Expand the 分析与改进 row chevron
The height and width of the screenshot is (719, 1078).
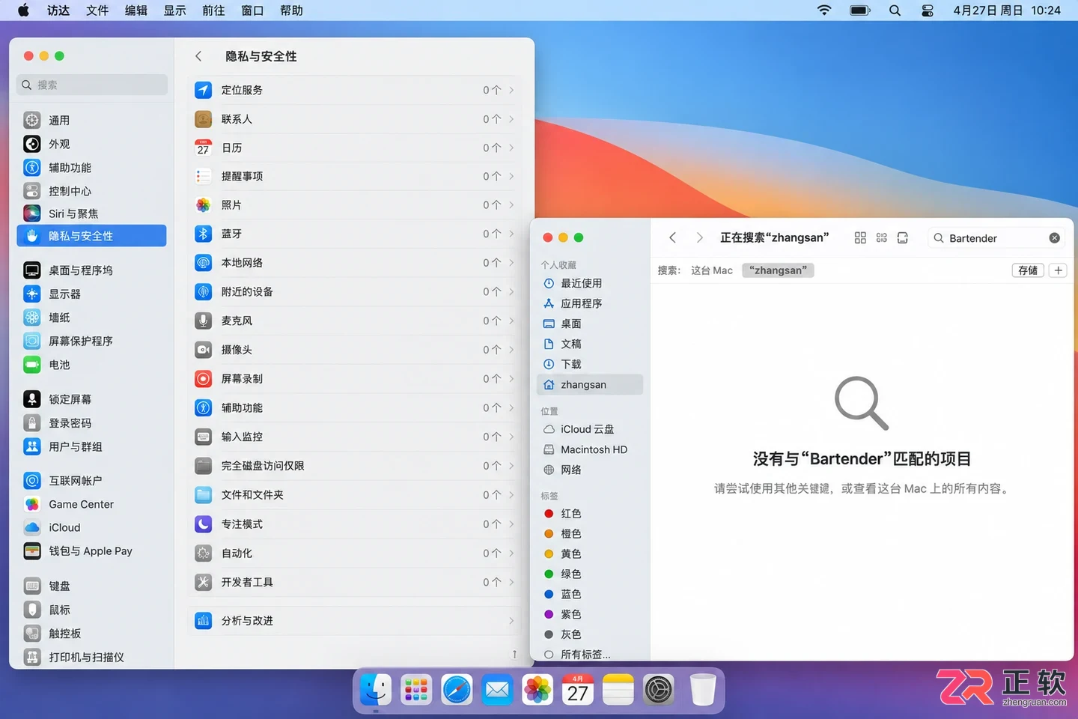coord(511,621)
